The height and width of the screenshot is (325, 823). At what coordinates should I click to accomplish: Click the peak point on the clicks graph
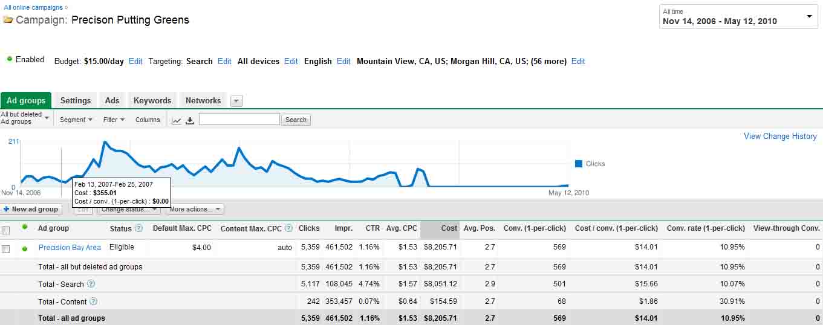pos(105,143)
